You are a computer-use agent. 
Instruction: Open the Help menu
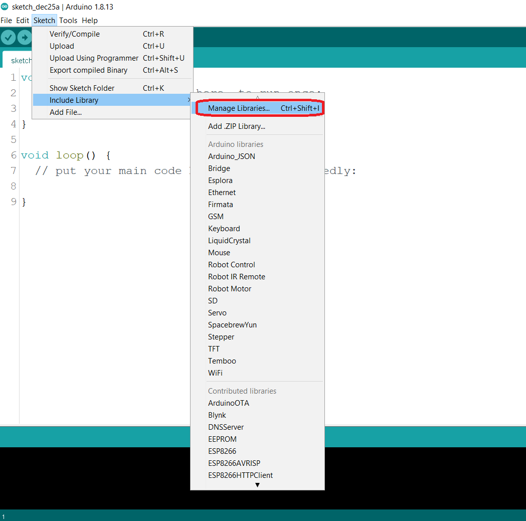click(90, 21)
